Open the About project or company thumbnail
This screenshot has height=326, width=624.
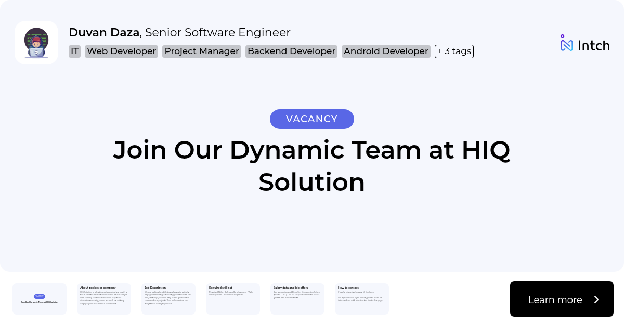pos(104,299)
